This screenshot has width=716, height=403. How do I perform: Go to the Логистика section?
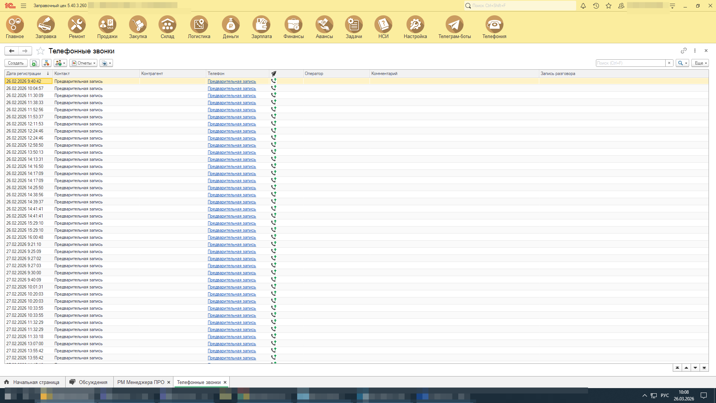click(199, 27)
